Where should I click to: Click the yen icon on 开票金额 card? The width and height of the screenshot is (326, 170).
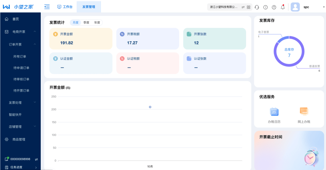[x=55, y=34]
